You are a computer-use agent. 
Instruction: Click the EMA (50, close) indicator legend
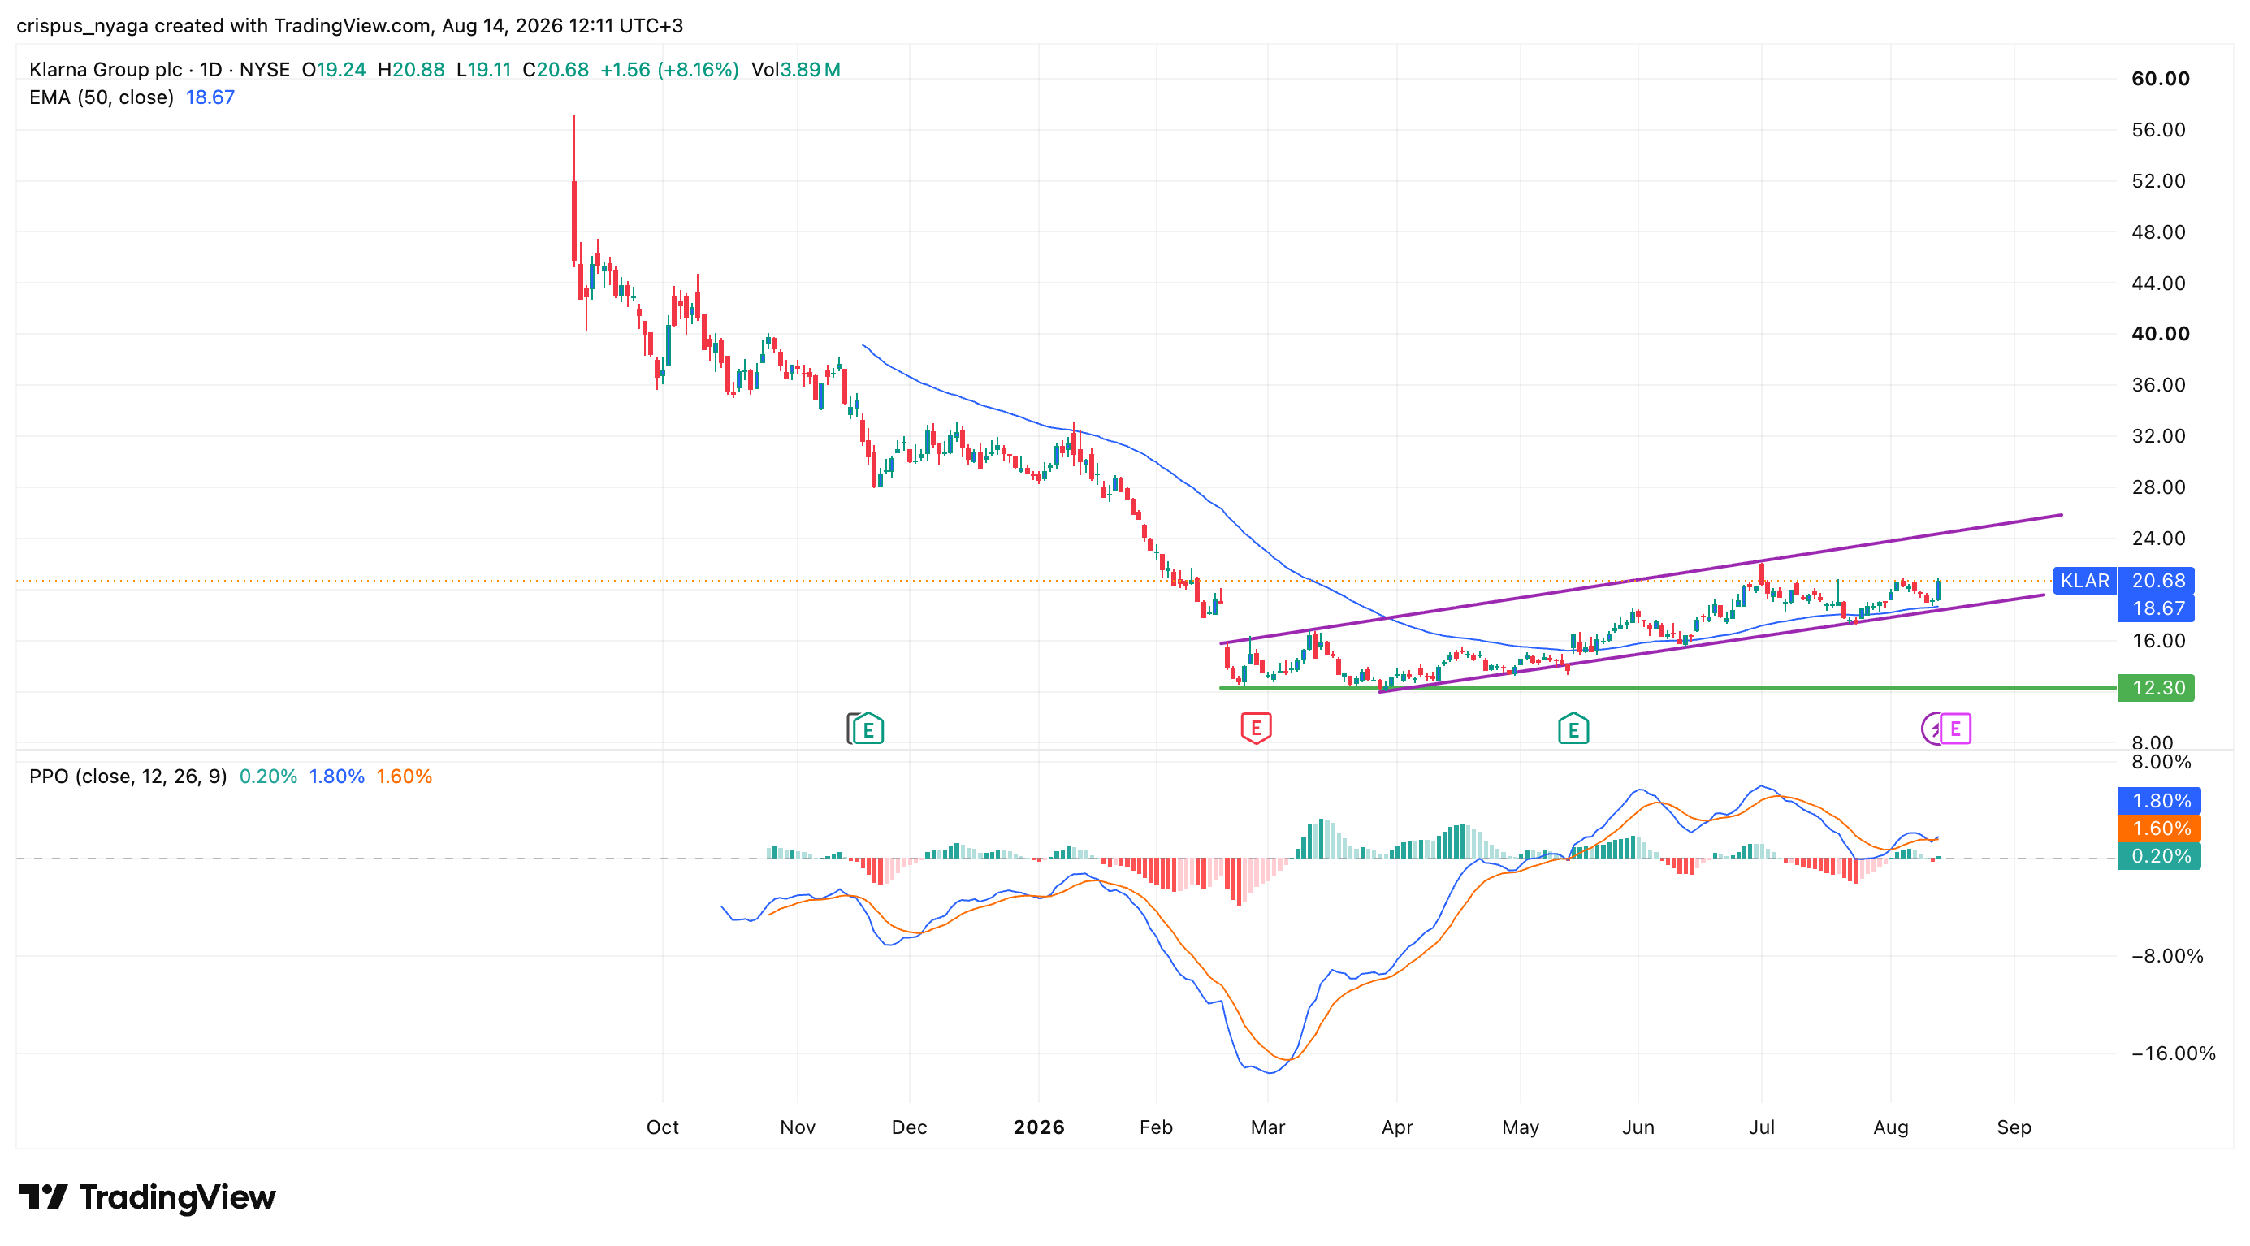tap(102, 97)
